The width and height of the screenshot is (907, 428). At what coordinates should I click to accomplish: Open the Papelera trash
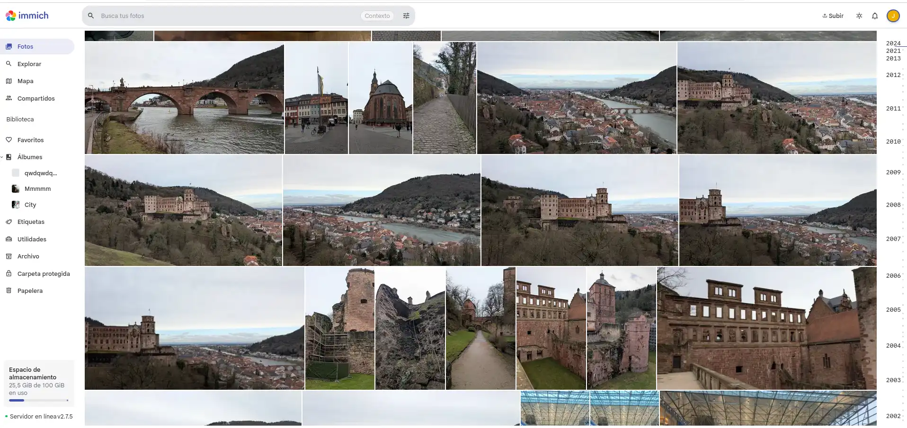tap(30, 291)
